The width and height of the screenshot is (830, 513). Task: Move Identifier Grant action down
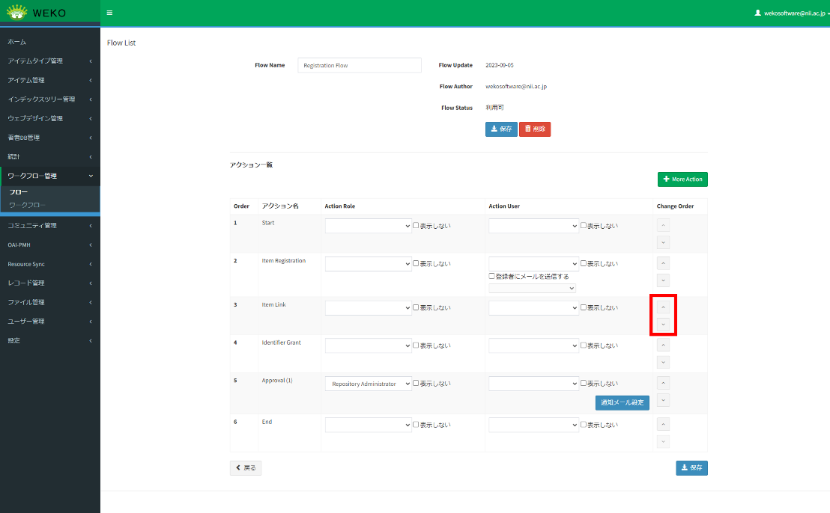coord(663,362)
